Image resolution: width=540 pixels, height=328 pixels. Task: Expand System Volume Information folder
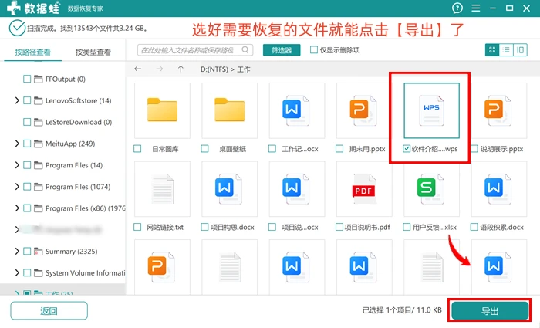click(x=17, y=273)
